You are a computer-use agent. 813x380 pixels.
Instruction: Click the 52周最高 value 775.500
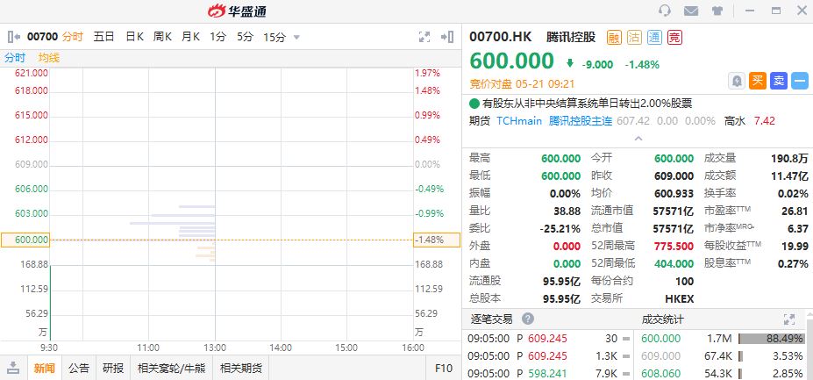click(674, 246)
